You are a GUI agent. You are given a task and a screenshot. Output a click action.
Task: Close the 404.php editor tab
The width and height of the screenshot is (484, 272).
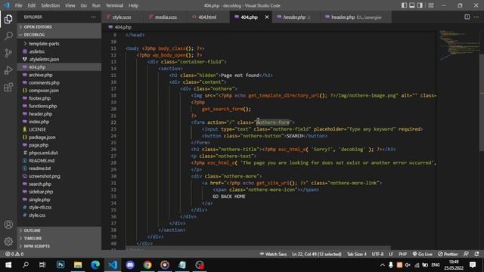point(267,17)
